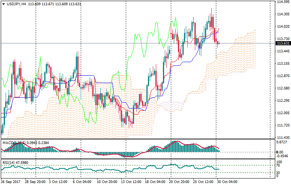Click the 114.020 price axis label

click(282, 27)
